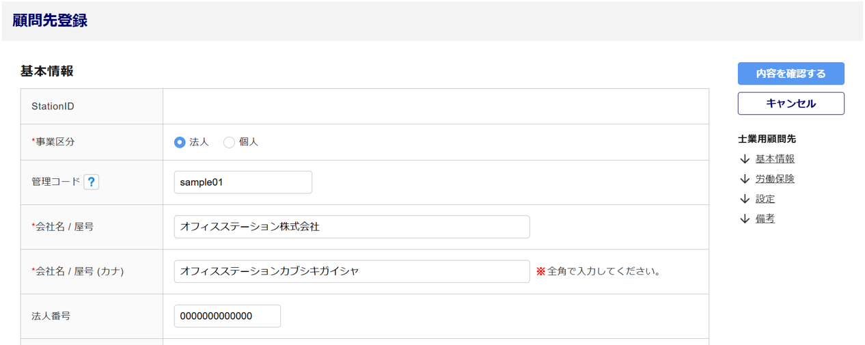
Task: Jump to 労働保険 section link
Action: [775, 179]
